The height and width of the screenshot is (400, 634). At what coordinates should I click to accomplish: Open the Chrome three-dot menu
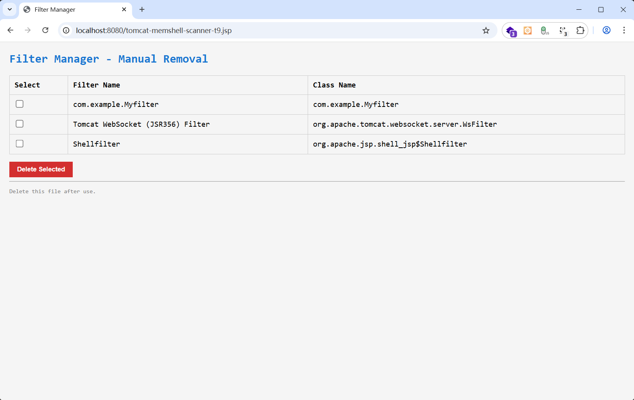click(624, 30)
